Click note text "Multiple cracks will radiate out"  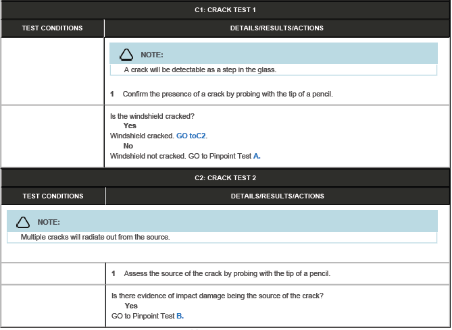point(95,237)
